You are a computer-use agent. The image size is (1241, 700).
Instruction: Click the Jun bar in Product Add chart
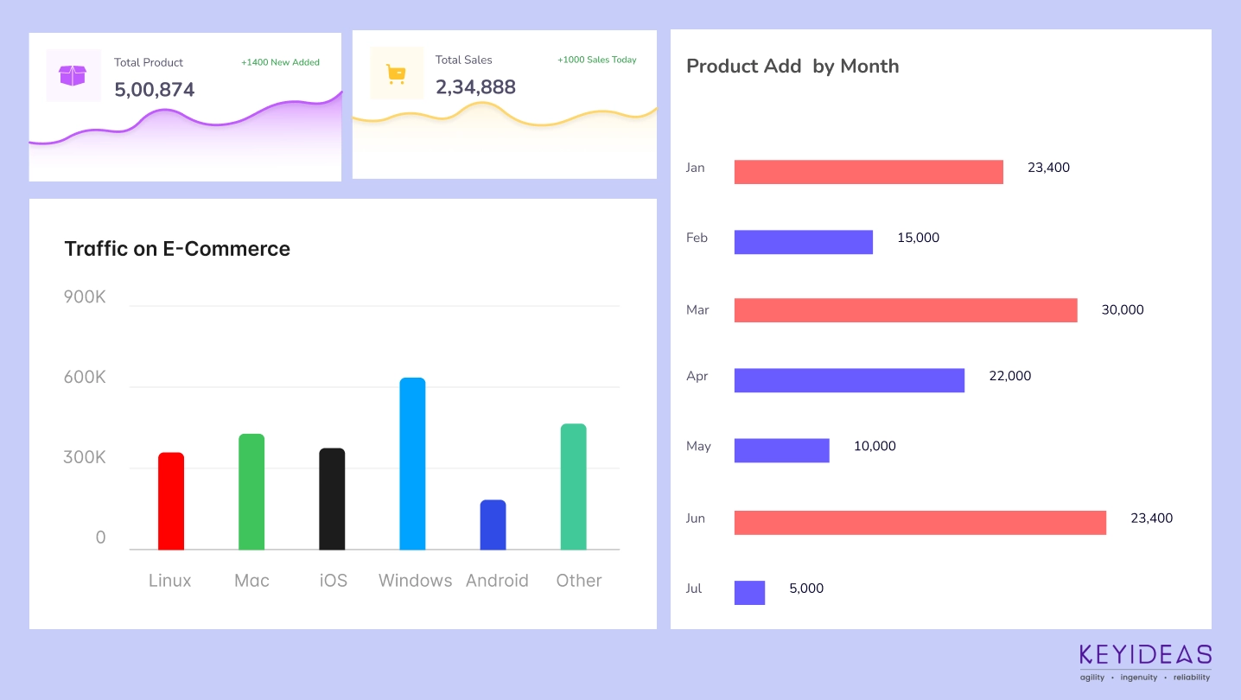click(920, 522)
